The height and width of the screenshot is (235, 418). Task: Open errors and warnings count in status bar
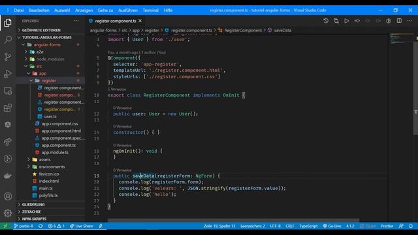(x=56, y=226)
